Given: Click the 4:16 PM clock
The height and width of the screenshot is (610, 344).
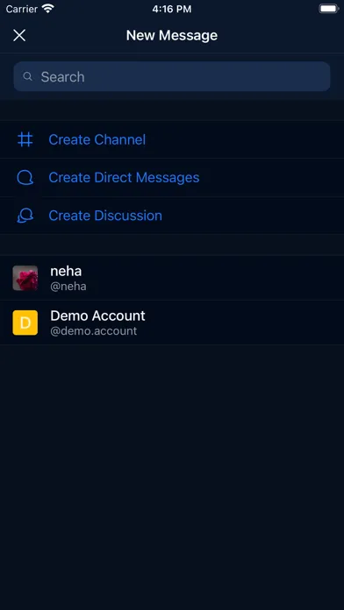Looking at the screenshot, I should [172, 9].
